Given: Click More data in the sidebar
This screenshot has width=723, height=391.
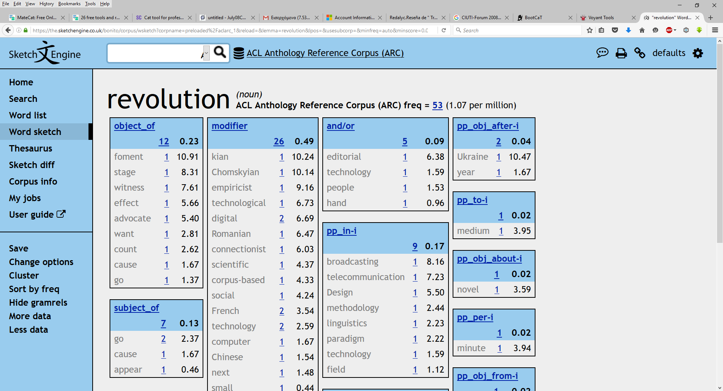Looking at the screenshot, I should (x=30, y=316).
